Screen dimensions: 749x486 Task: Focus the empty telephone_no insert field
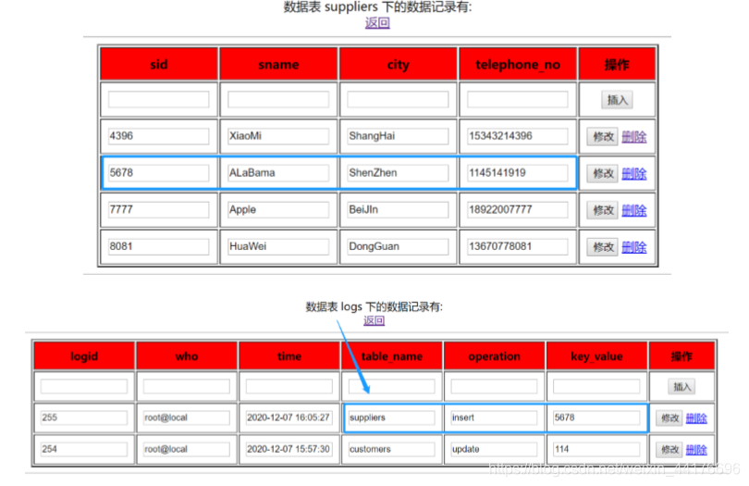[x=518, y=99]
